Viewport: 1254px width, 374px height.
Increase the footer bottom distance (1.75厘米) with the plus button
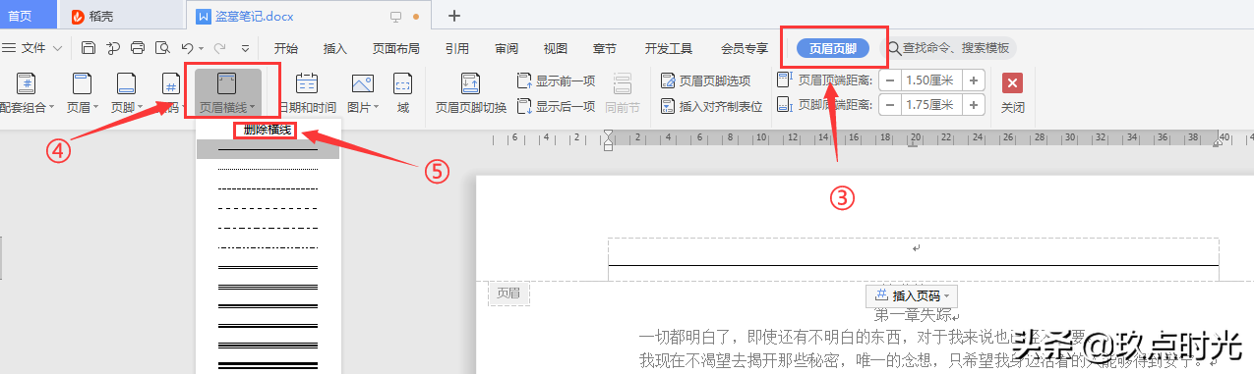pos(974,105)
